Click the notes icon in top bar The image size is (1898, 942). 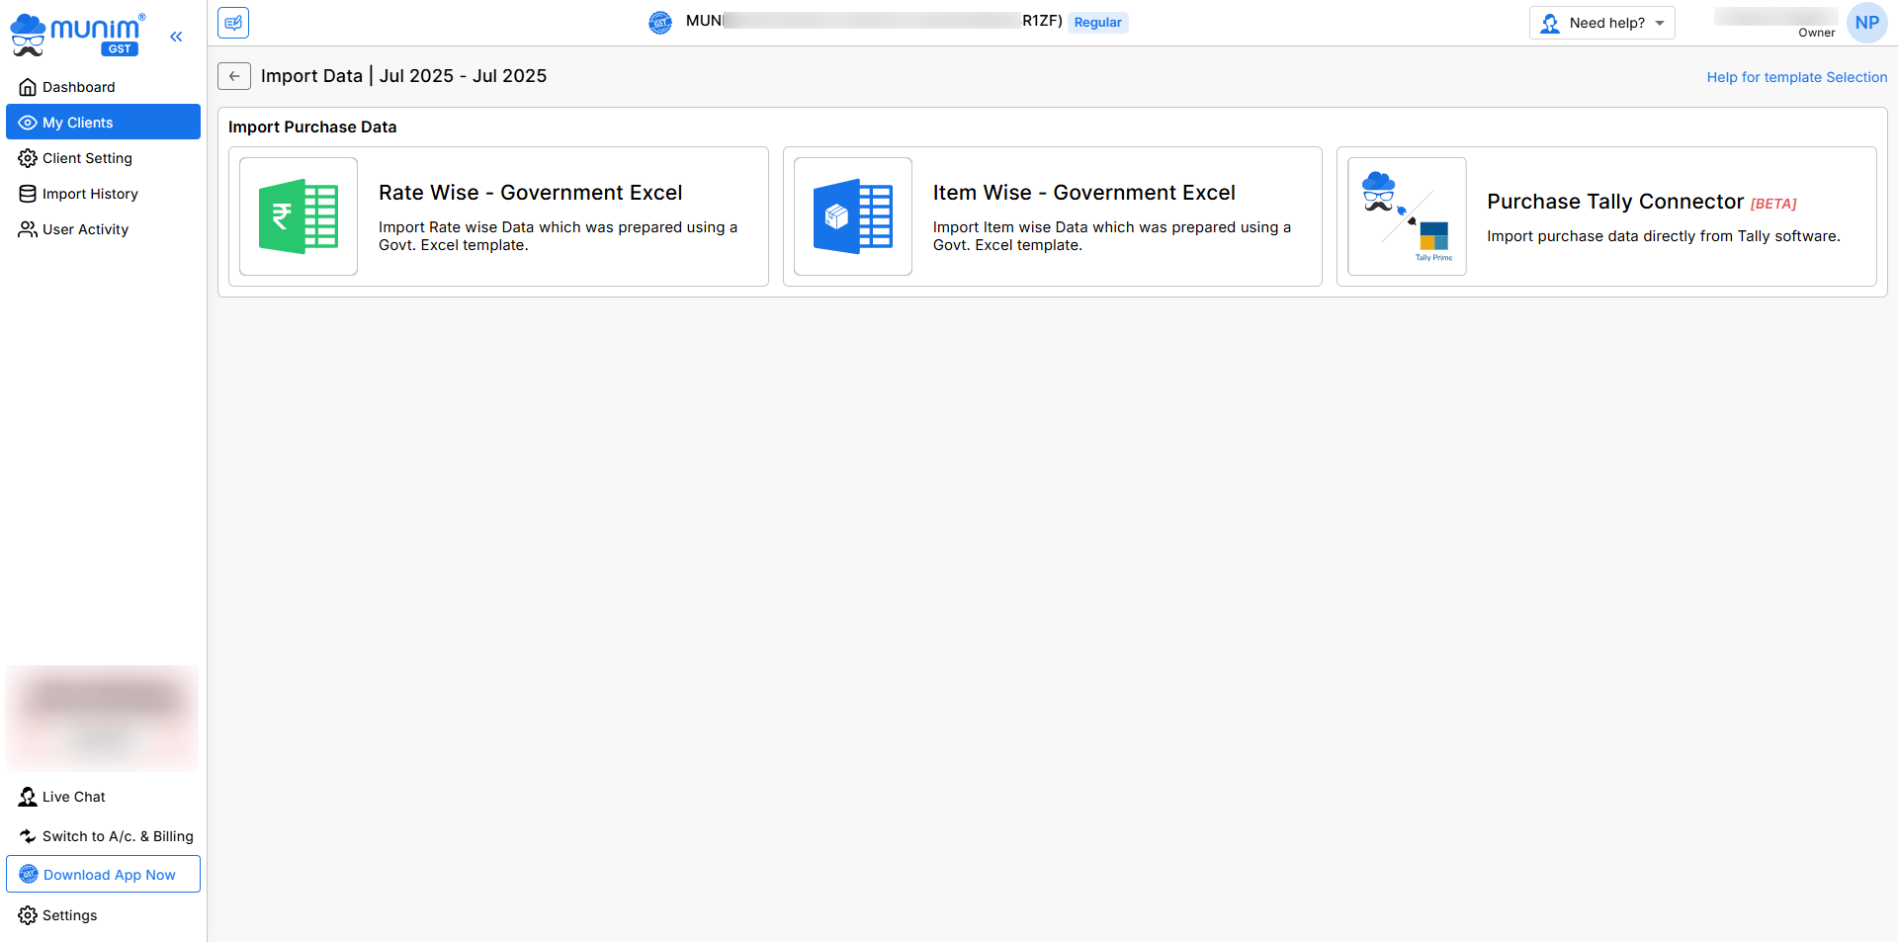[x=233, y=23]
